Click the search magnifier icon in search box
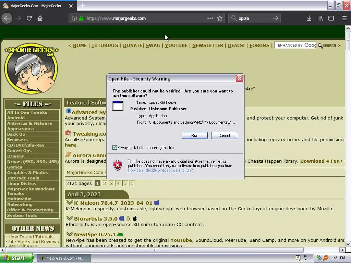The width and height of the screenshot is (351, 263). pyautogui.click(x=234, y=18)
